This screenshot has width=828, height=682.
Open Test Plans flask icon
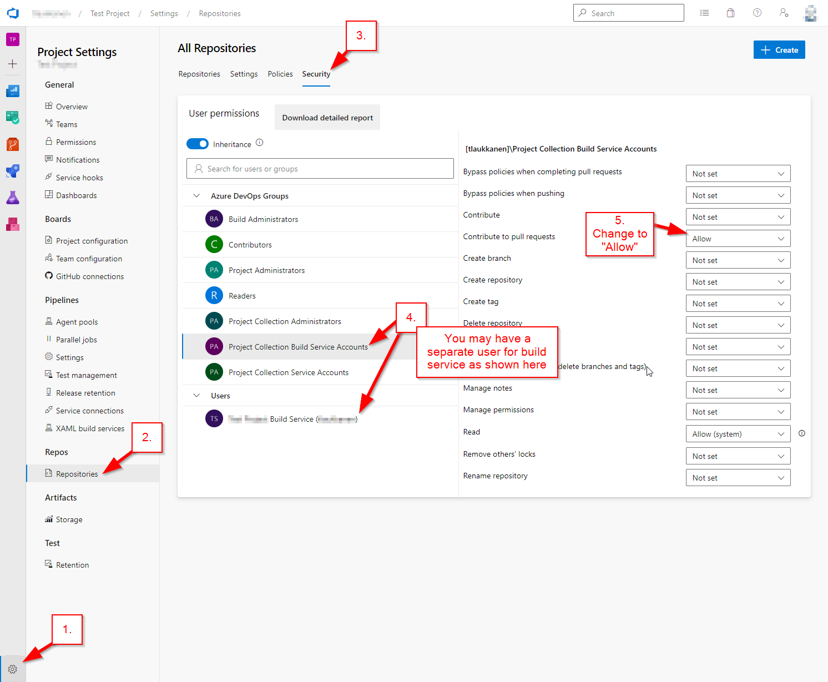coord(13,198)
